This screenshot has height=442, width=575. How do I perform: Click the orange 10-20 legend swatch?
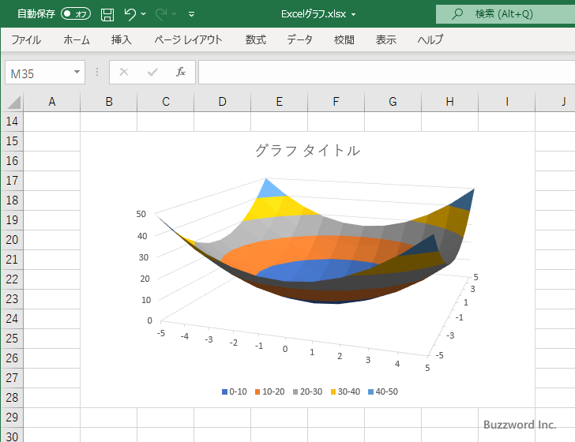258,391
